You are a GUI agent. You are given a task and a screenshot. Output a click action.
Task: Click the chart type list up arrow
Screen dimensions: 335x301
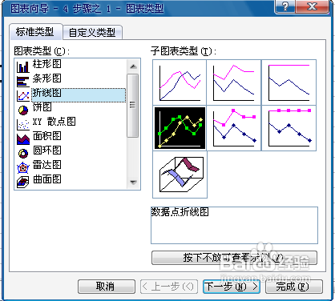(133, 66)
